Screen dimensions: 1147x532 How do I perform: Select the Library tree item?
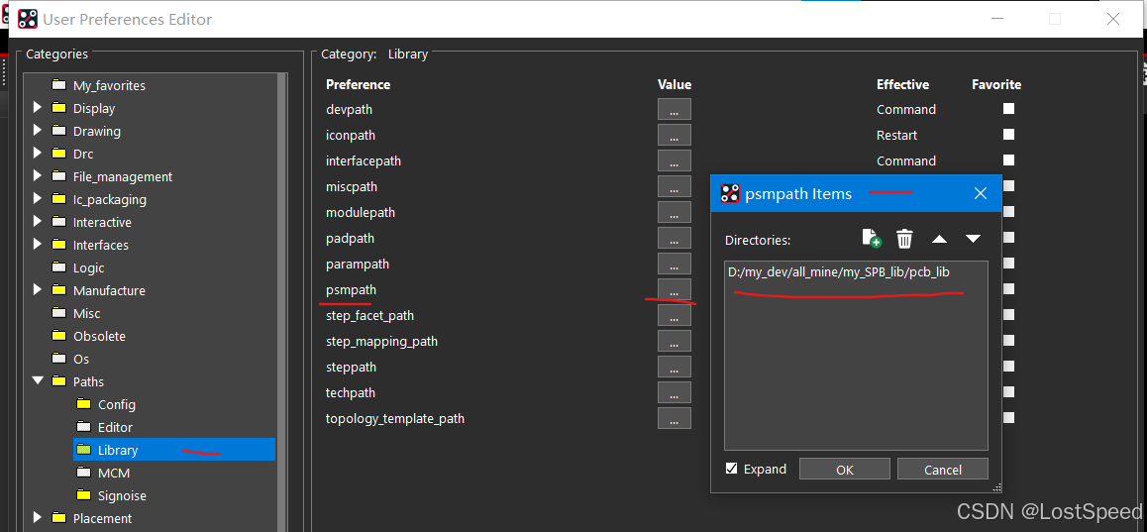point(174,450)
